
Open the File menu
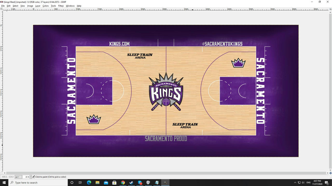(3, 6)
